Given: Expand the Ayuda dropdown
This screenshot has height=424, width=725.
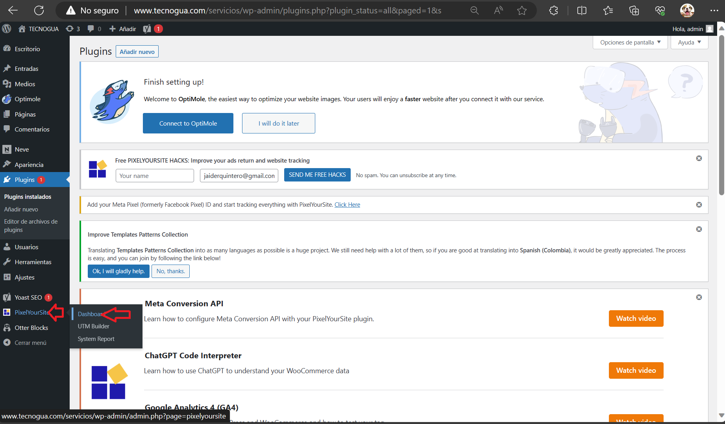Looking at the screenshot, I should point(689,42).
